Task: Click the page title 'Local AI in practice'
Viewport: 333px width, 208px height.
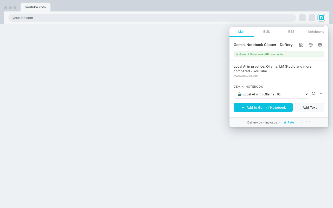Action: click(x=272, y=69)
